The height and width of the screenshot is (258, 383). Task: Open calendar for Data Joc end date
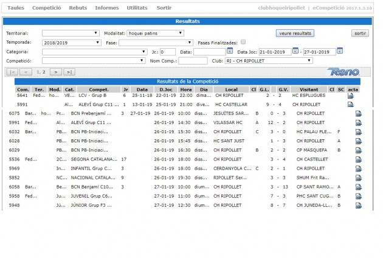click(x=340, y=51)
